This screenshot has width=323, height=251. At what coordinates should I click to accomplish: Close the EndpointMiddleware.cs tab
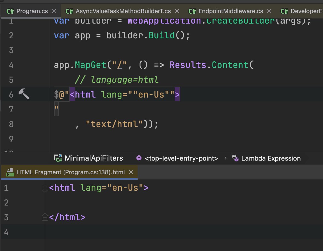269,11
